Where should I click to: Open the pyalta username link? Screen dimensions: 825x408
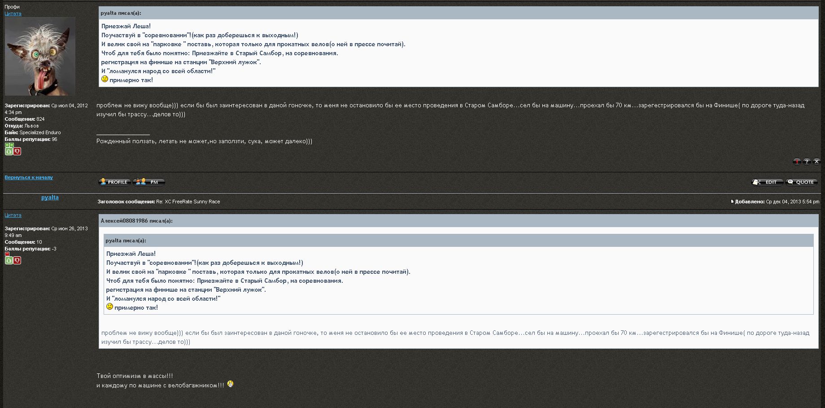point(50,197)
